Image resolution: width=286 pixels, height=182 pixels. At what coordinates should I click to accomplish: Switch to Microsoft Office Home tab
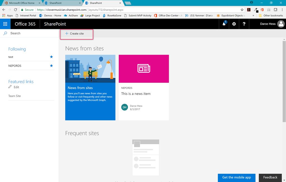click(22, 3)
